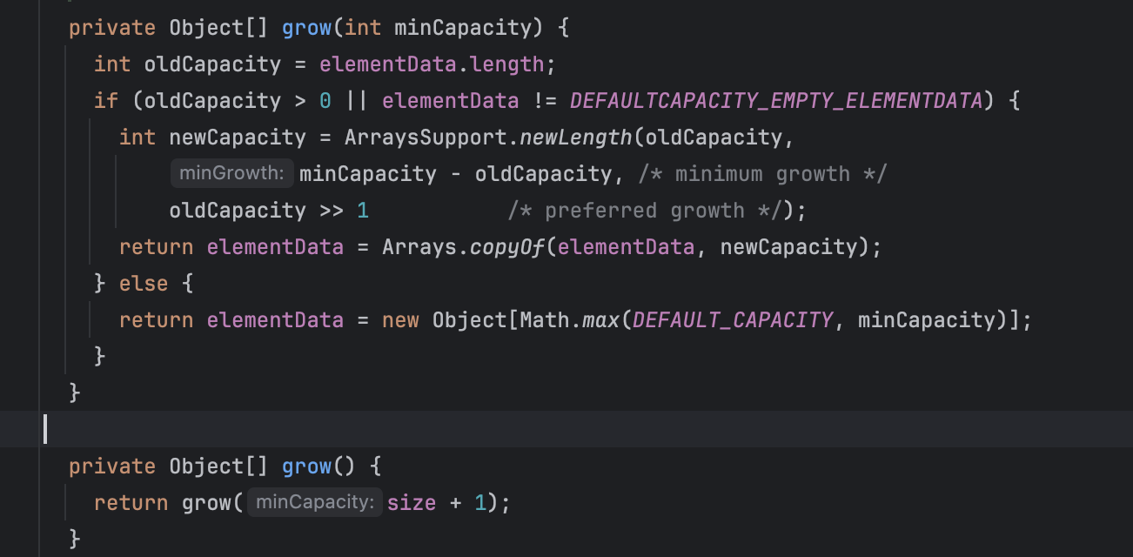
Task: Click the no-argument grow() method name declaration
Action: tap(306, 466)
